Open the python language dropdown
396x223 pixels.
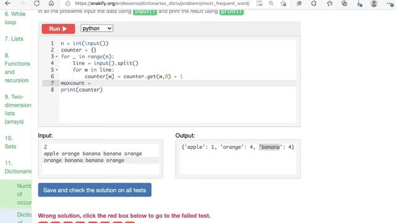[x=97, y=28]
